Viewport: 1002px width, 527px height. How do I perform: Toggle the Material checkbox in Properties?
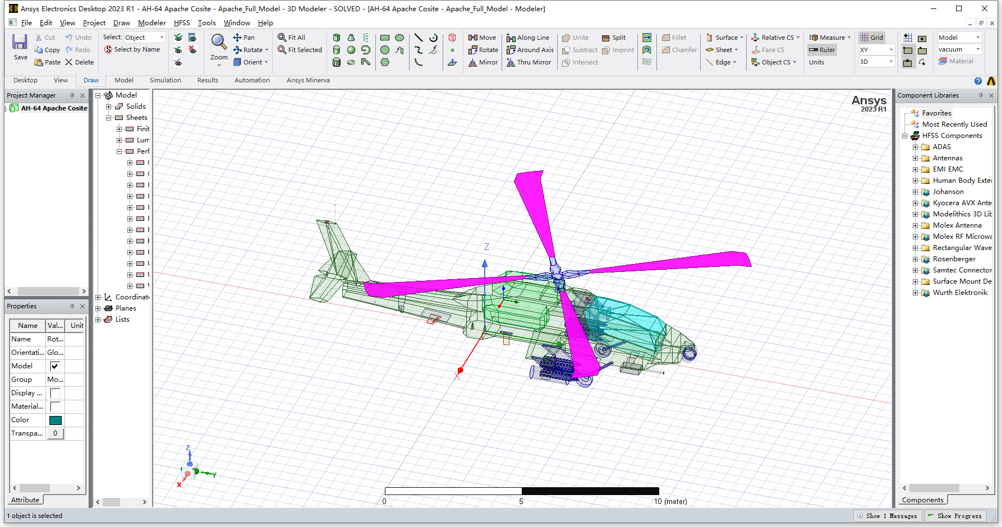(55, 406)
